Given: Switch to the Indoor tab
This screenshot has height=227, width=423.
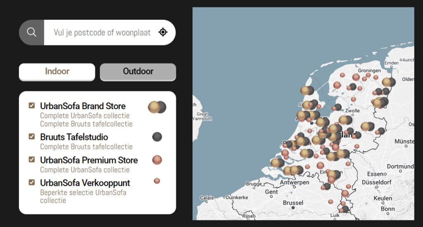Looking at the screenshot, I should 57,72.
